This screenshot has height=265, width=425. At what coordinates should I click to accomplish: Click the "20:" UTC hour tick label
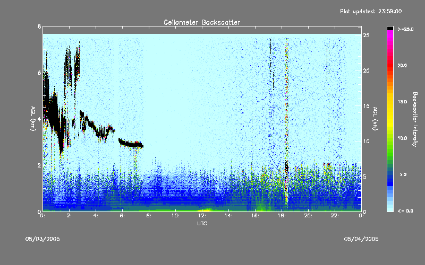309,216
